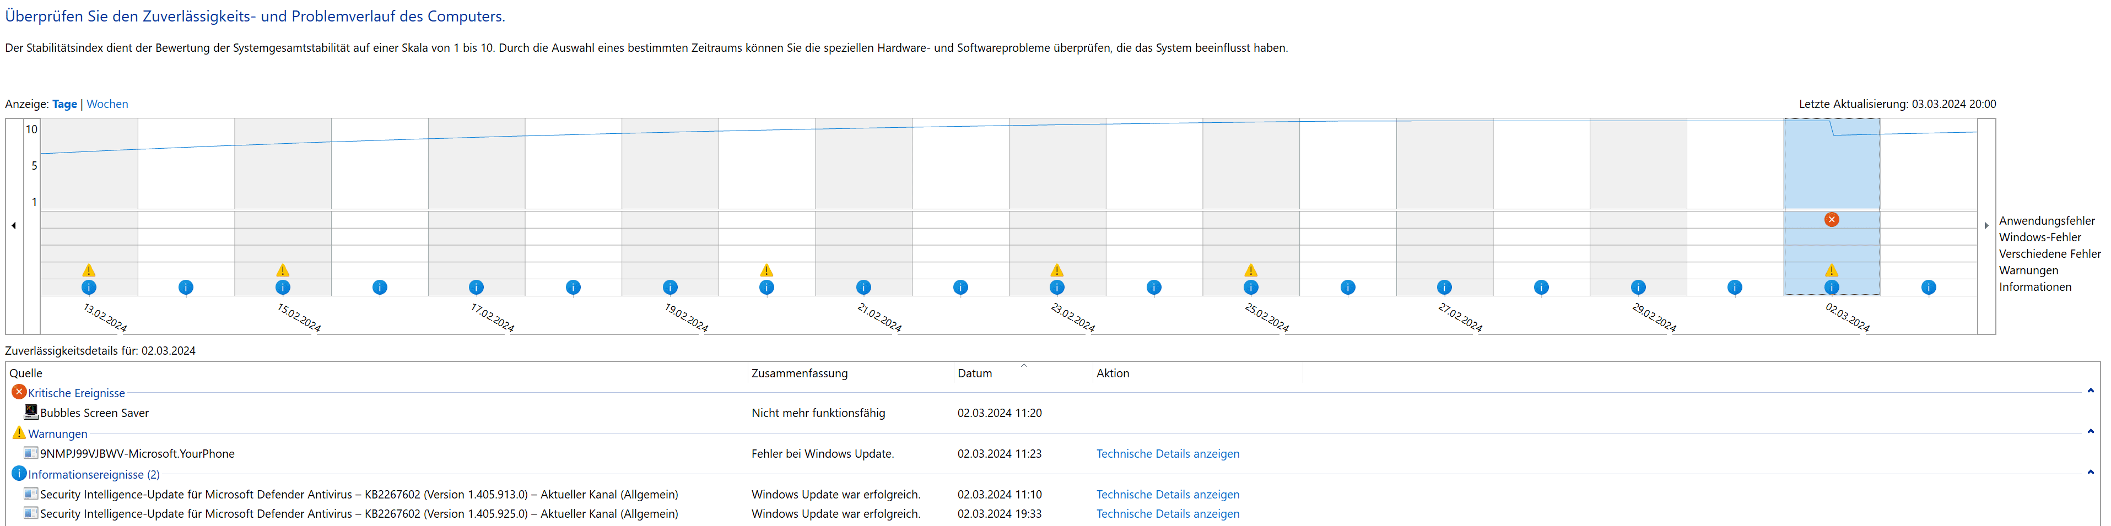Select the Informationsereignisse (2) group header
Screen dimensions: 2111x526
[x=94, y=474]
